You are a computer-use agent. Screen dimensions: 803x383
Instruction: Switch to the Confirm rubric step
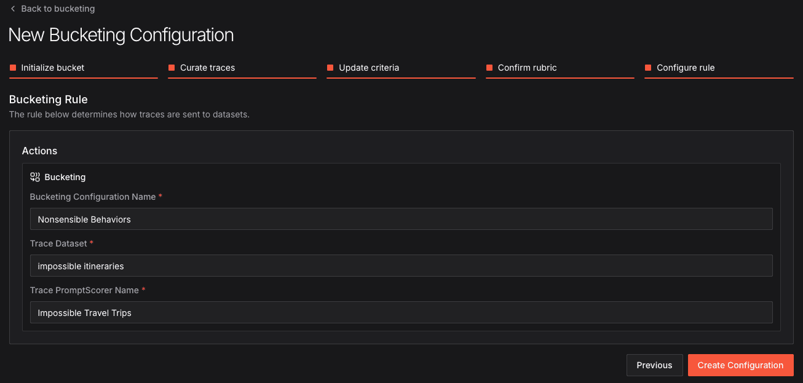tap(528, 68)
